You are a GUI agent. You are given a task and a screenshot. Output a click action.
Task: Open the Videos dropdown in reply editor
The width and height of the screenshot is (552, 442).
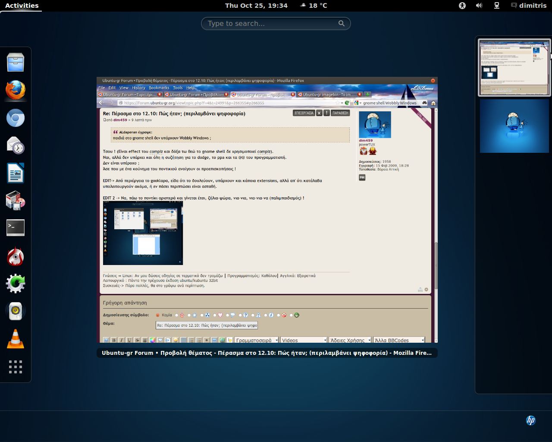pos(304,340)
